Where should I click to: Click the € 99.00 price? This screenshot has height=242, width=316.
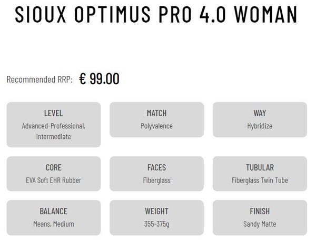(99, 79)
